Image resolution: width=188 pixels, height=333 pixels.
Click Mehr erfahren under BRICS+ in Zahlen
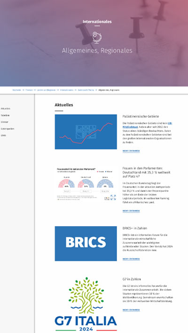tap(131, 259)
